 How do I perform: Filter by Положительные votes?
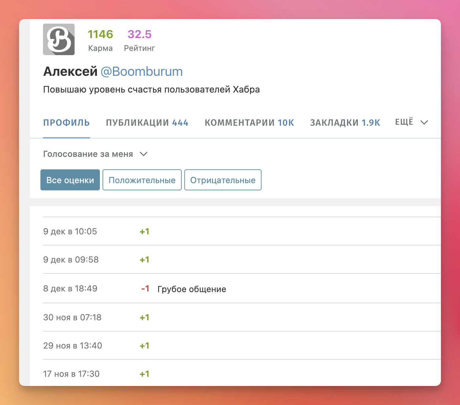pyautogui.click(x=142, y=180)
